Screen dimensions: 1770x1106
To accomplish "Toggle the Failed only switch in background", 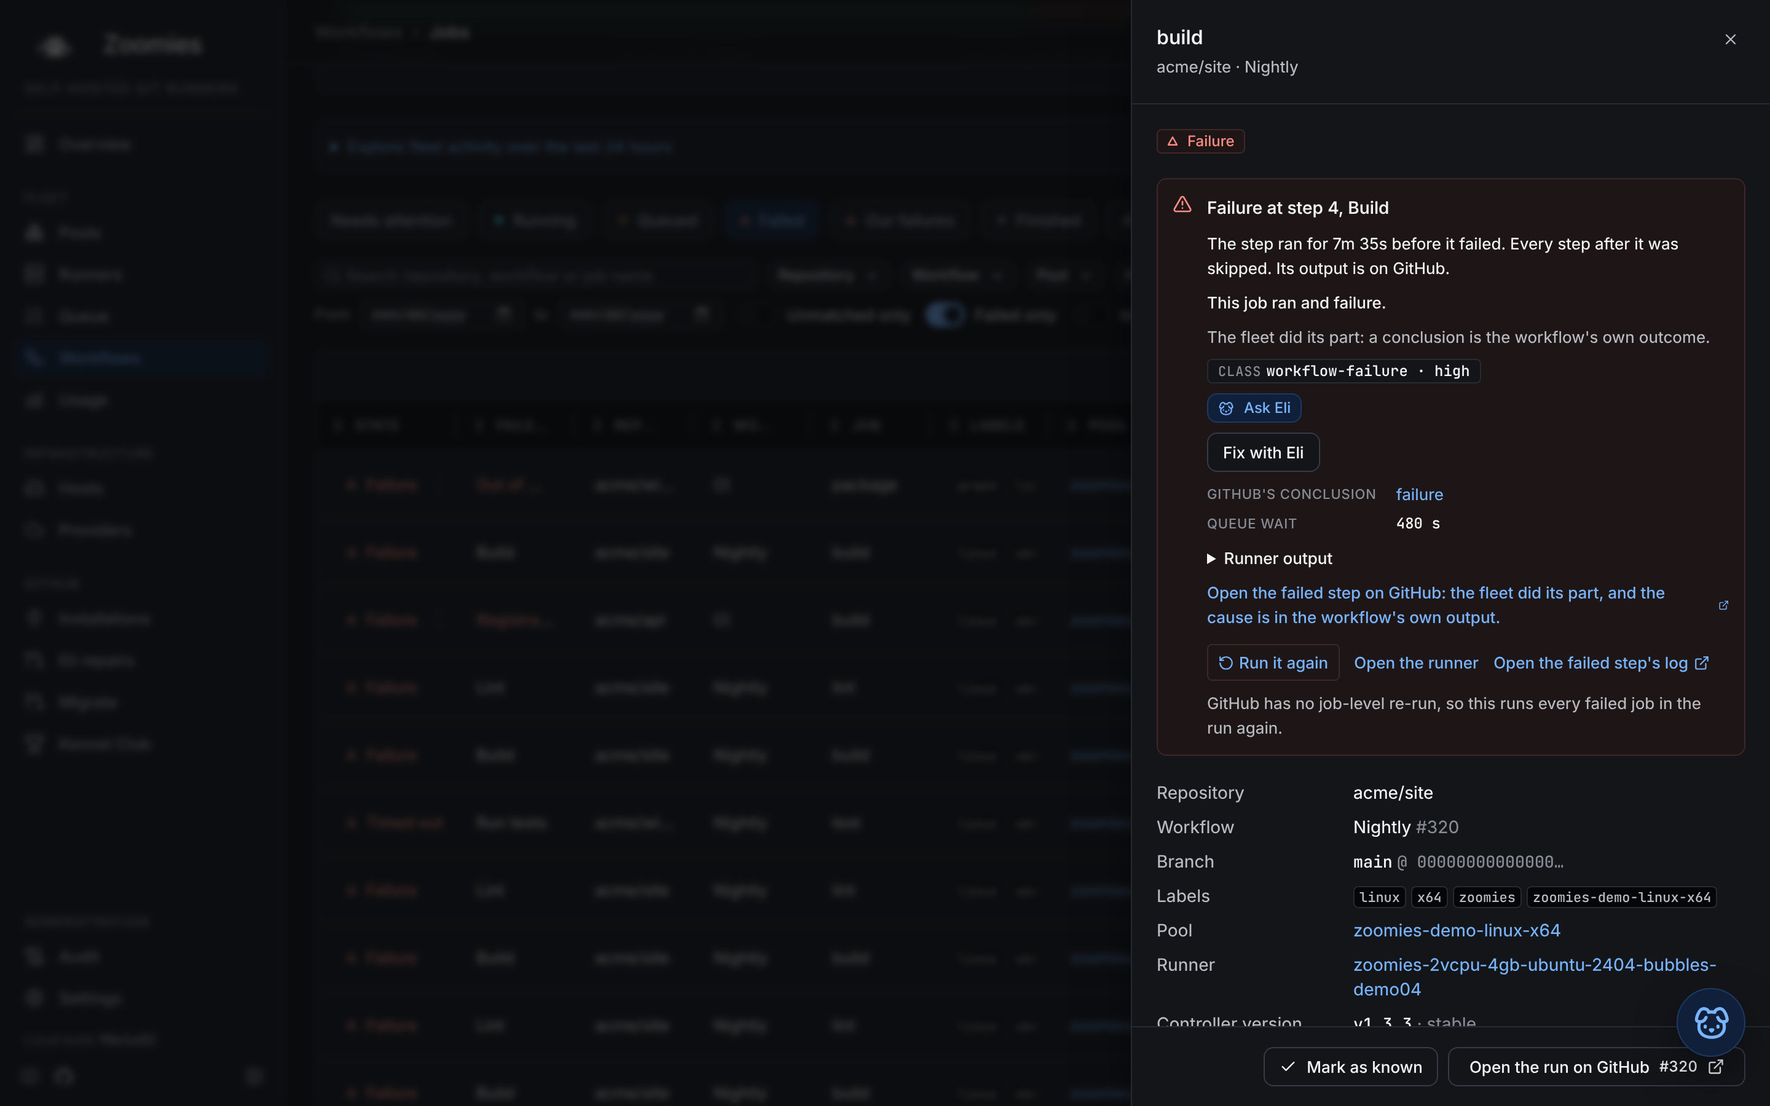I will 944,315.
